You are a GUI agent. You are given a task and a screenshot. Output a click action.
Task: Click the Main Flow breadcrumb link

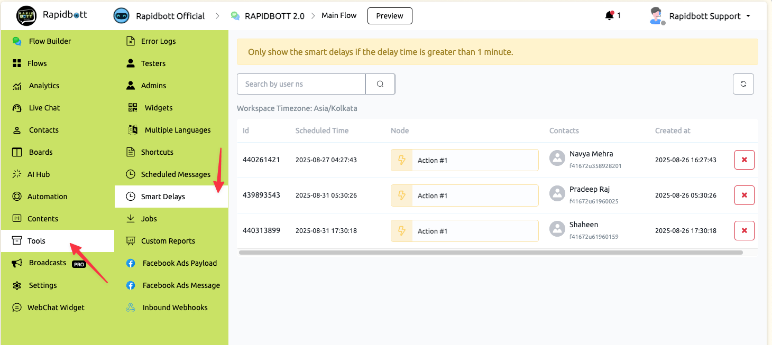point(339,15)
